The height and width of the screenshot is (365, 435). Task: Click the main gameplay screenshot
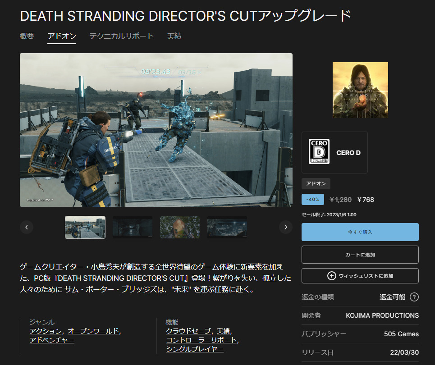(156, 130)
